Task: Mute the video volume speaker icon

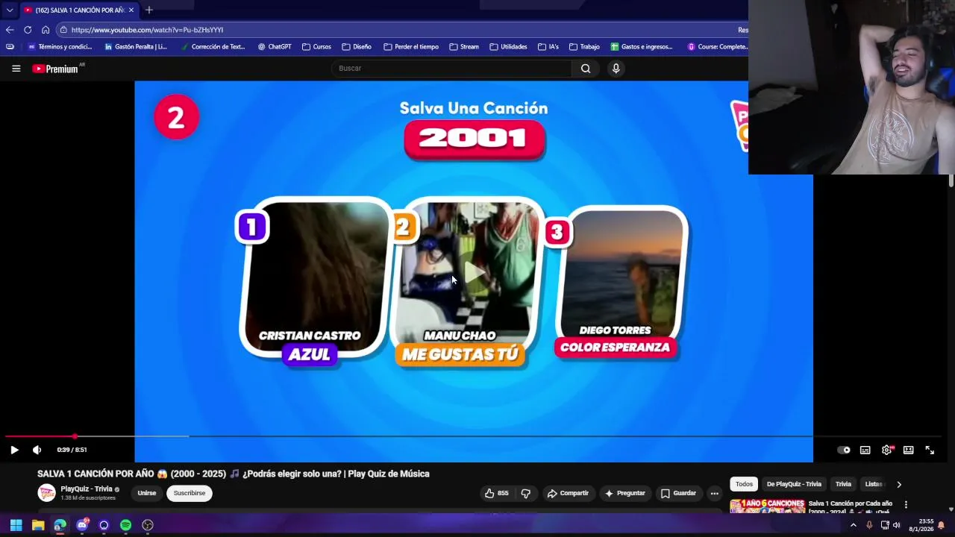Action: (37, 450)
